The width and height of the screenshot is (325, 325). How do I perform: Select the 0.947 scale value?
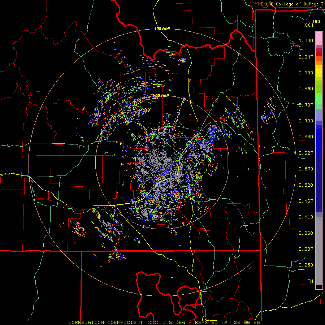306,57
